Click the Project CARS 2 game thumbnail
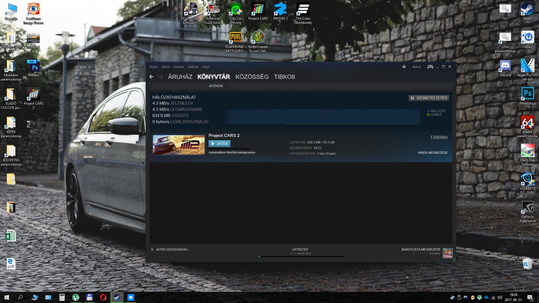Screen dimensions: 539x303 (179, 145)
